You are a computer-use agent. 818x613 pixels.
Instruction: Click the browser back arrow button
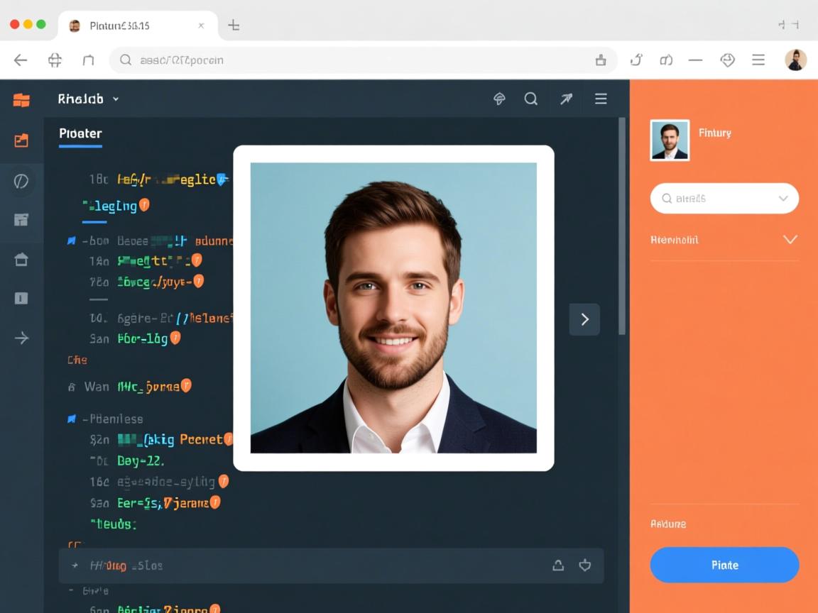coord(21,60)
